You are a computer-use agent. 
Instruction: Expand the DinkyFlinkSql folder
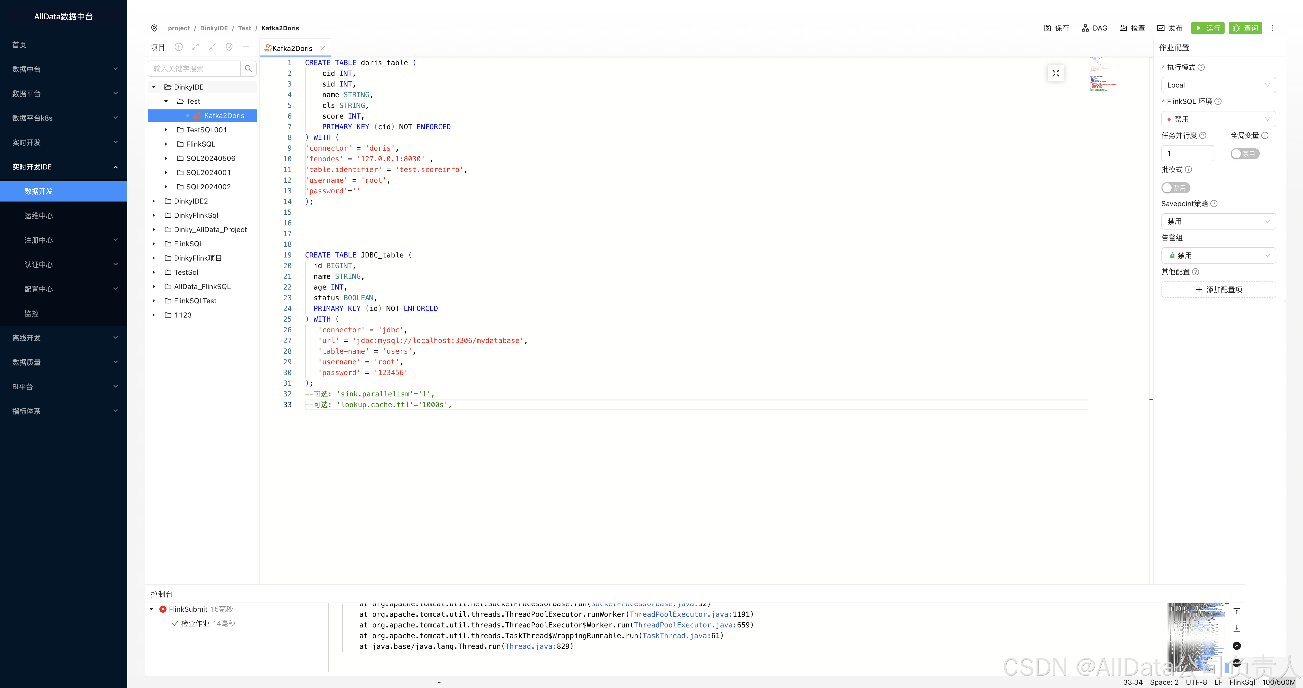154,215
